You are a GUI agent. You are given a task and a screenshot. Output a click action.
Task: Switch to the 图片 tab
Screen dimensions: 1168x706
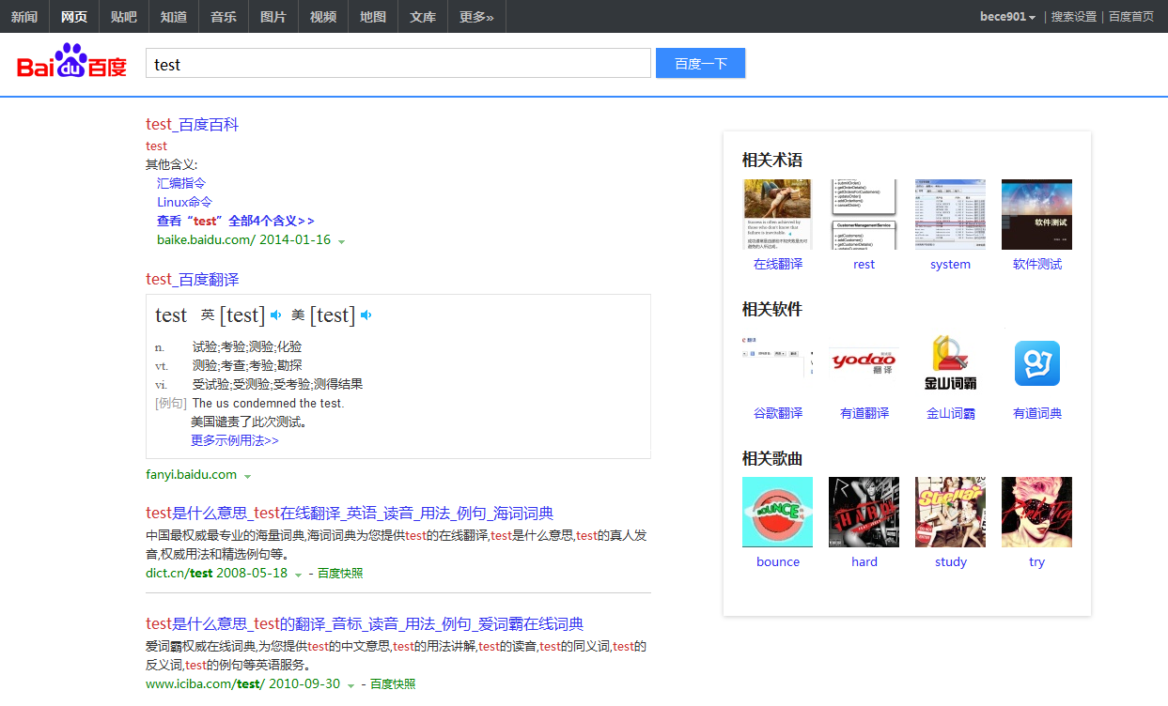click(x=273, y=16)
